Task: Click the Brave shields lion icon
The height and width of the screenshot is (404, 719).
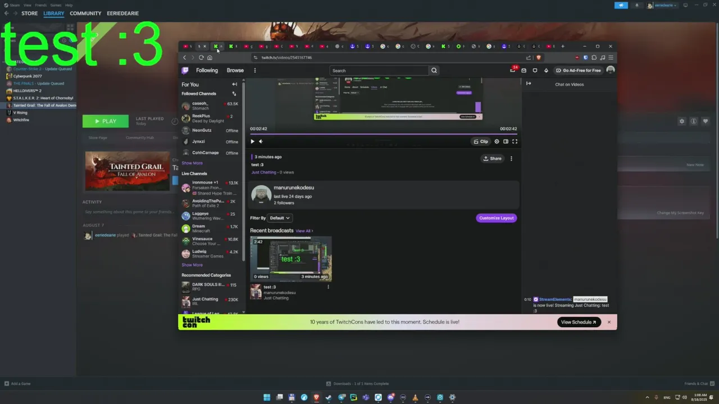Action: pyautogui.click(x=539, y=57)
